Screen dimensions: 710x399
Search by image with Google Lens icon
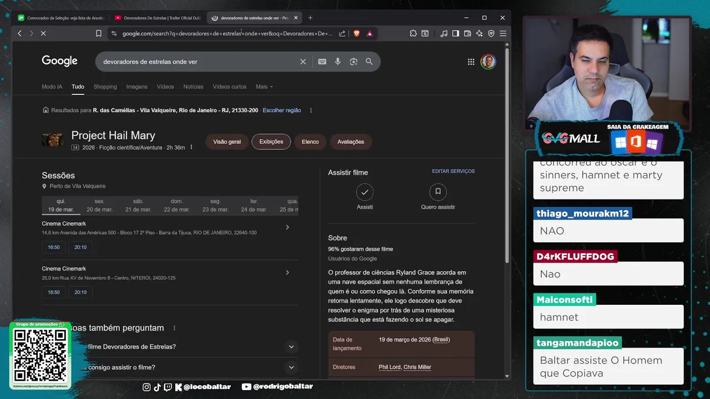tap(353, 62)
